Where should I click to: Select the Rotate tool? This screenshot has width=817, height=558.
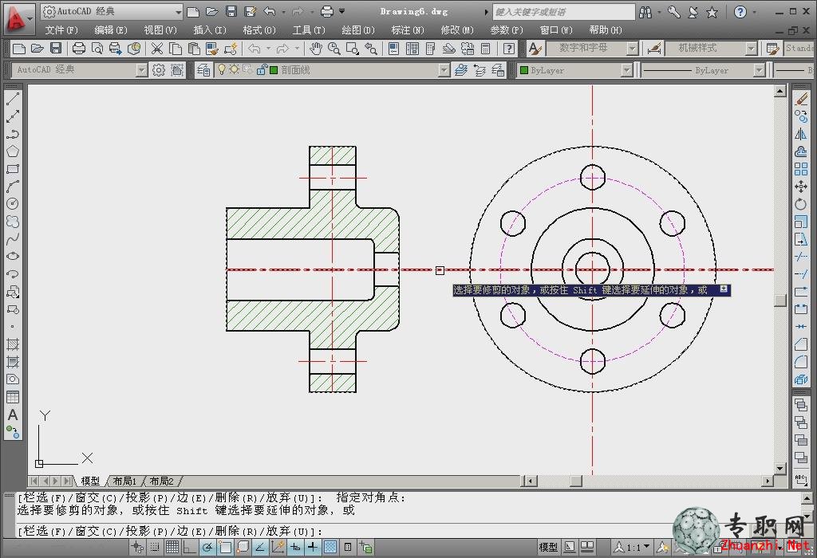801,204
